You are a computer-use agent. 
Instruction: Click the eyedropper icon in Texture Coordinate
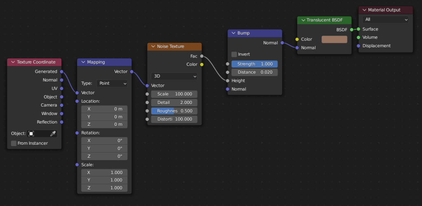pyautogui.click(x=53, y=134)
